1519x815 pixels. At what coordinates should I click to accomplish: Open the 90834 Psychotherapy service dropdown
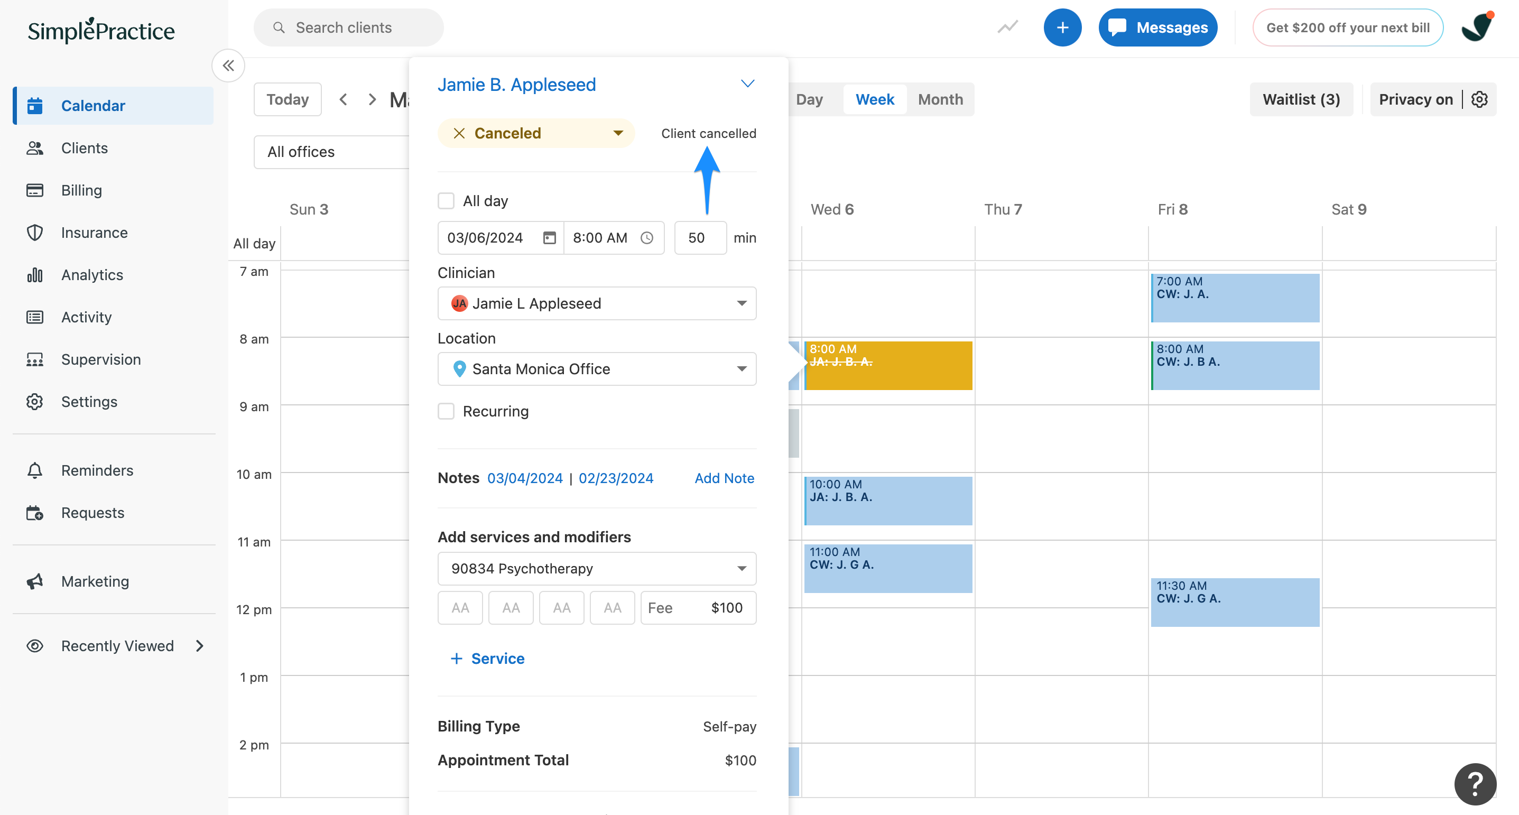[x=597, y=569]
